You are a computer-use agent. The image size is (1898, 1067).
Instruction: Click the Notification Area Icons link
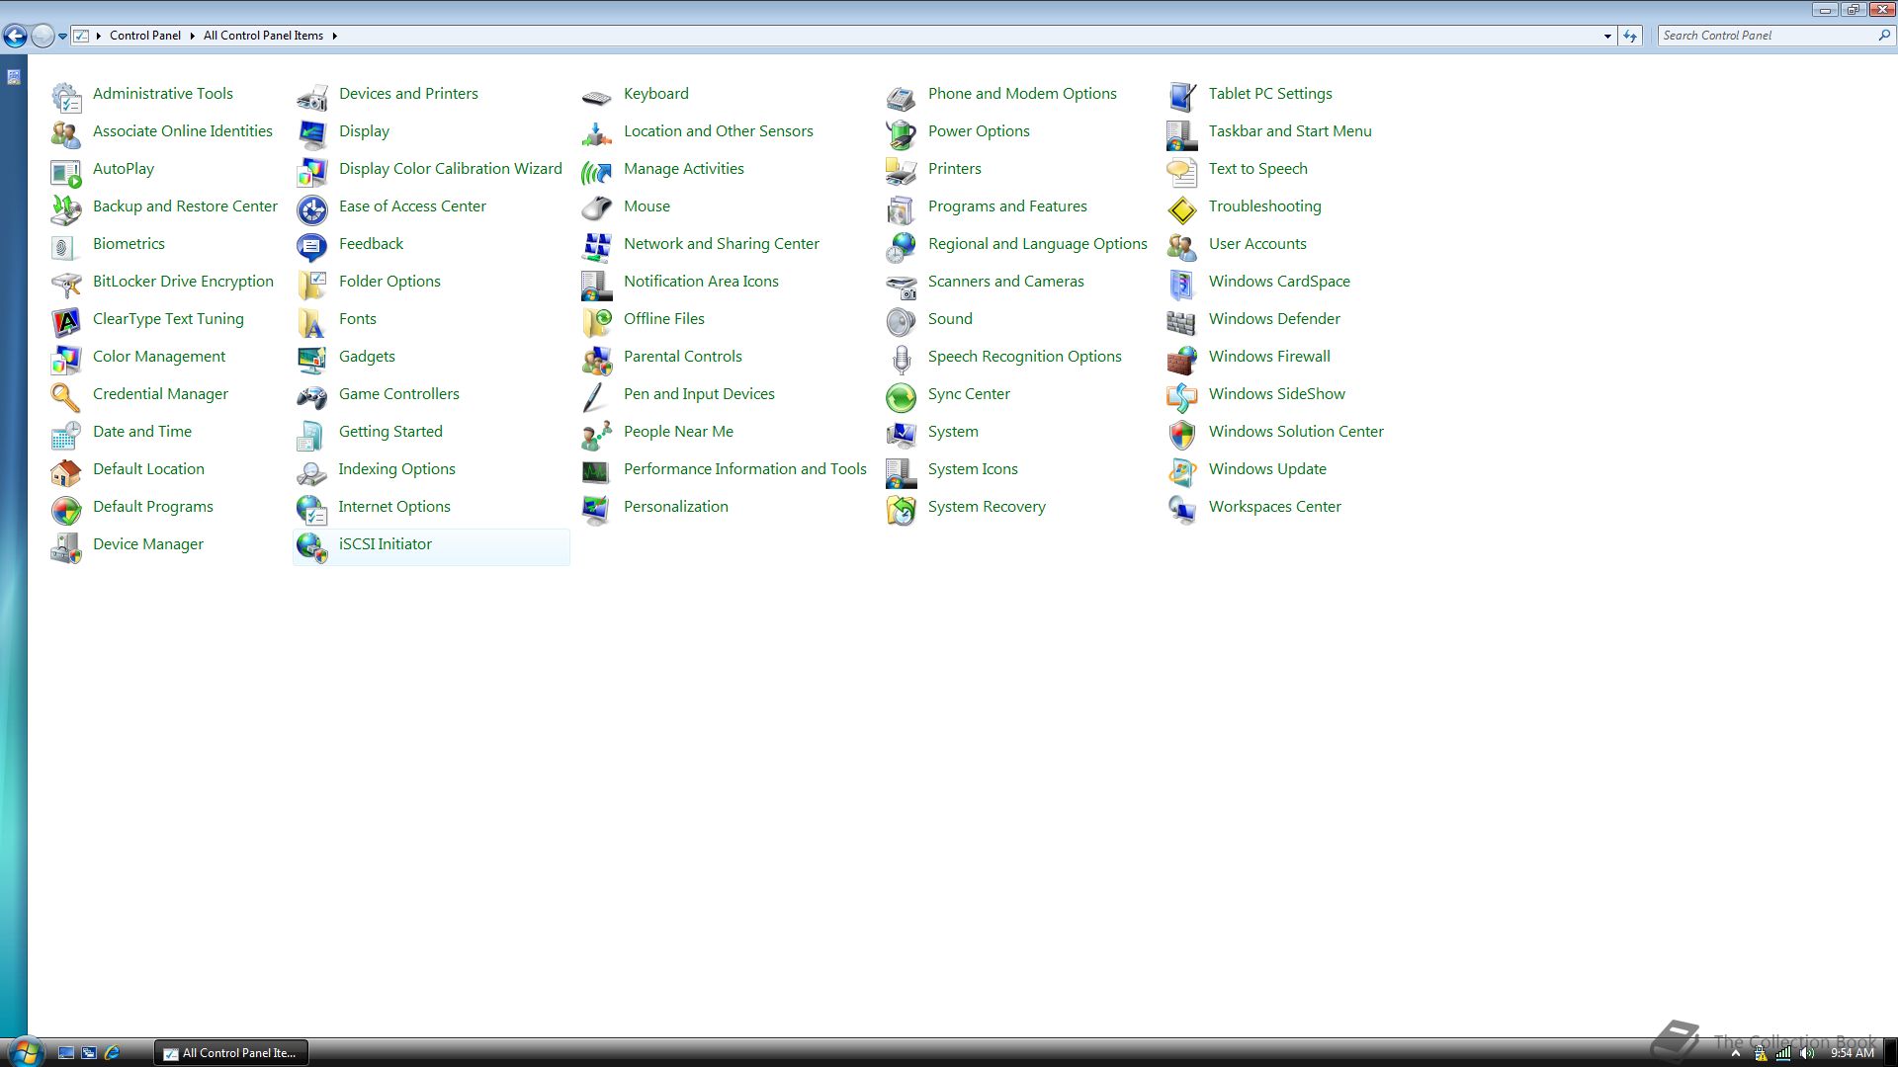701,282
